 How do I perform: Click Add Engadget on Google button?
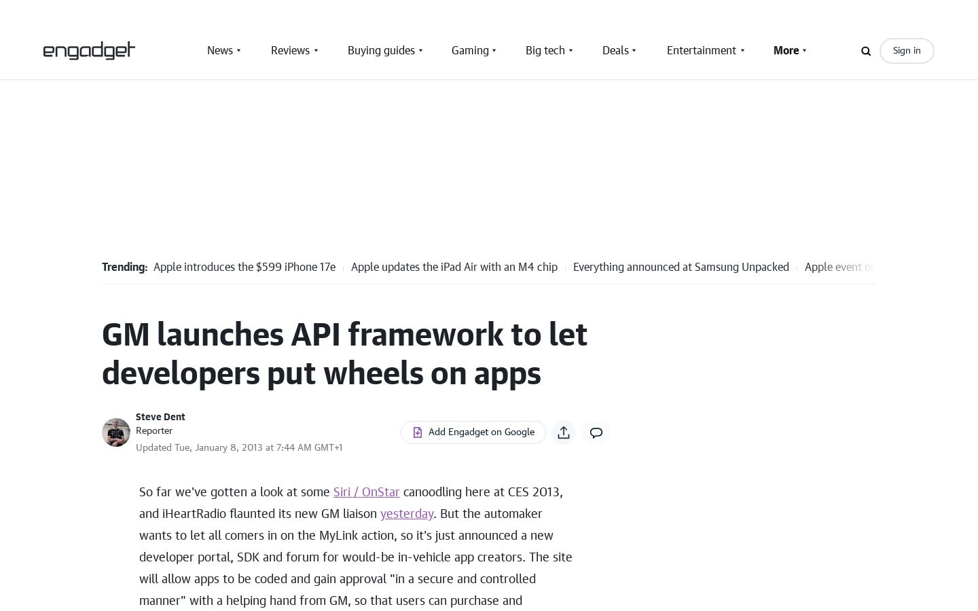(473, 432)
